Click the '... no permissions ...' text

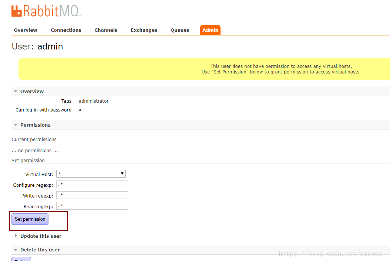[x=35, y=150]
